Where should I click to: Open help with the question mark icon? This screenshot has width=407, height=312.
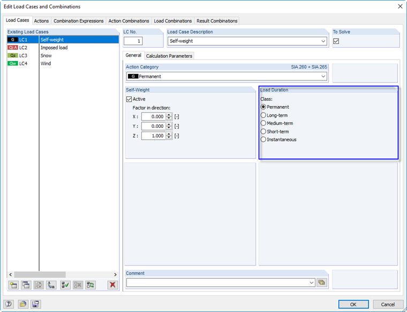pos(9,304)
